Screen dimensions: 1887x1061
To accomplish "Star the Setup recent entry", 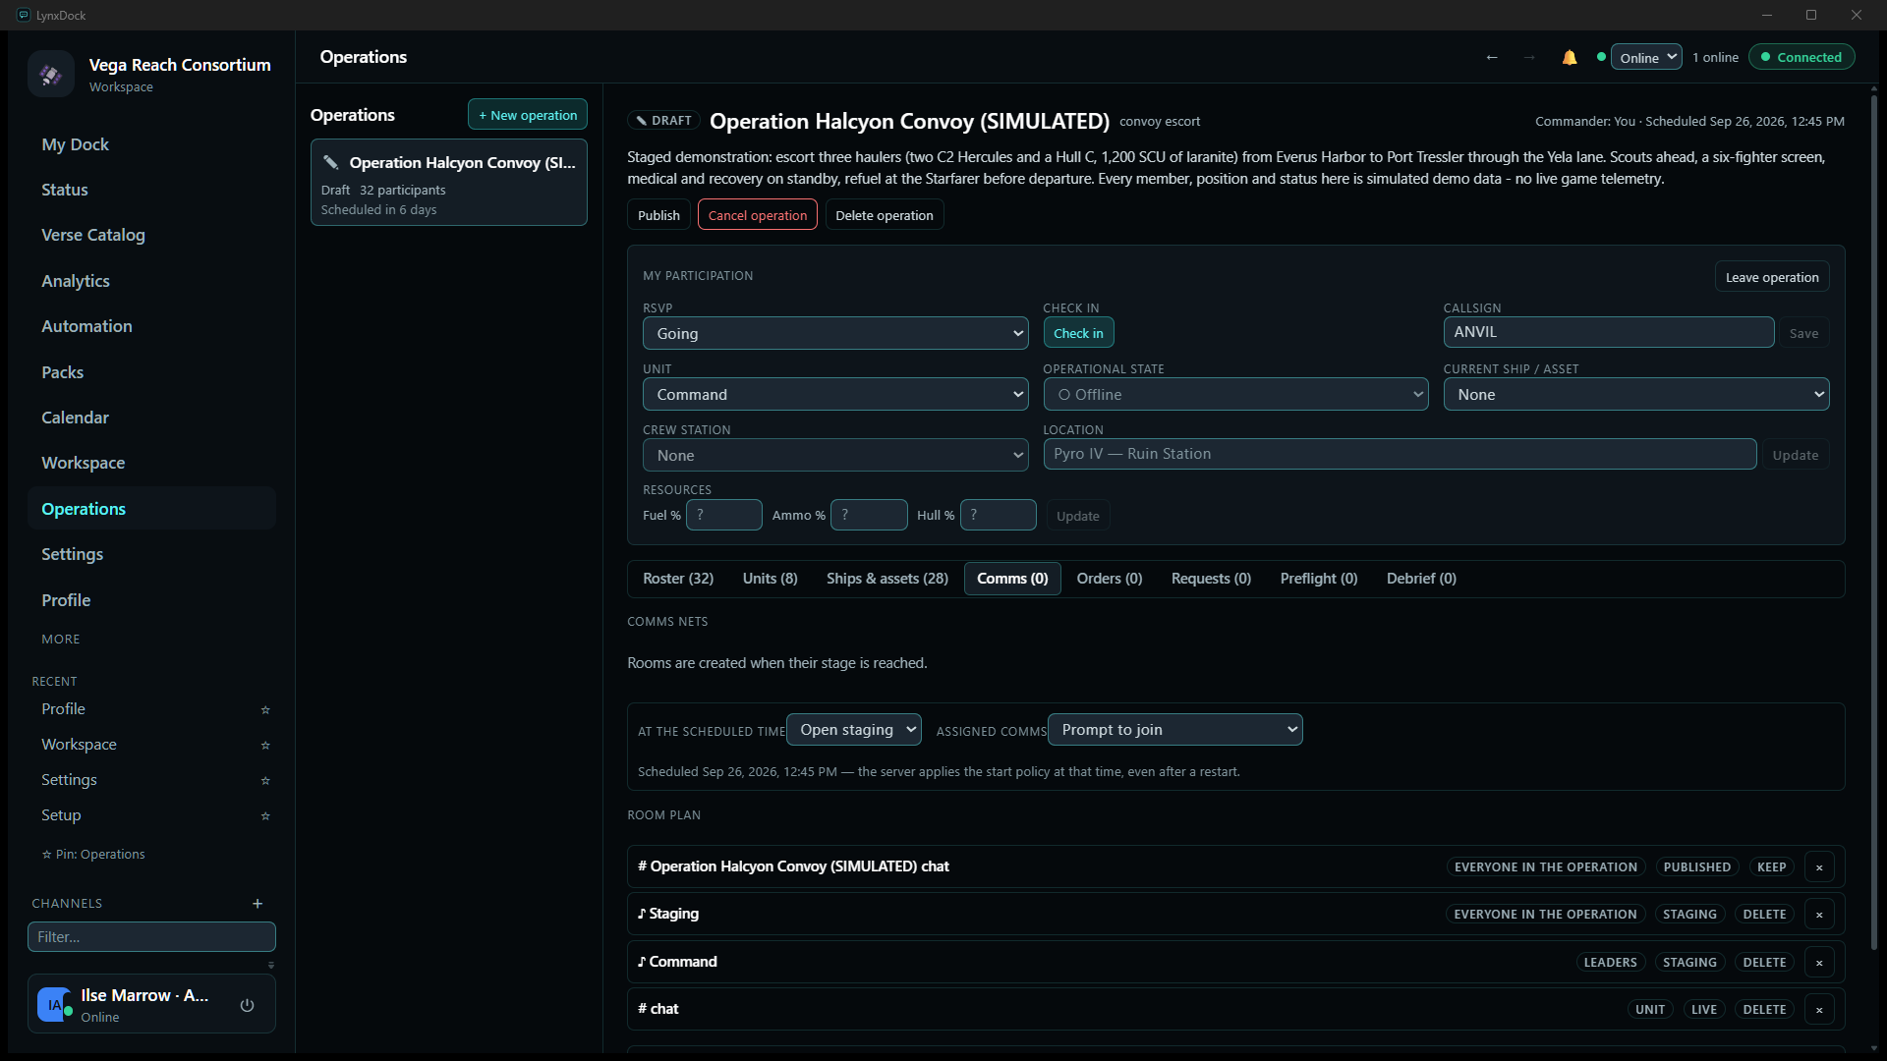I will (x=265, y=816).
